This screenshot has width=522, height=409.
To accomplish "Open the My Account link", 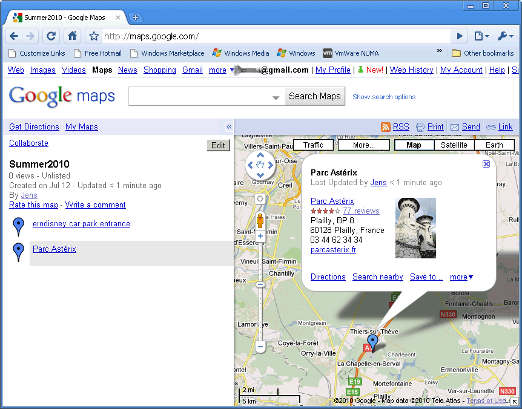I will click(461, 70).
